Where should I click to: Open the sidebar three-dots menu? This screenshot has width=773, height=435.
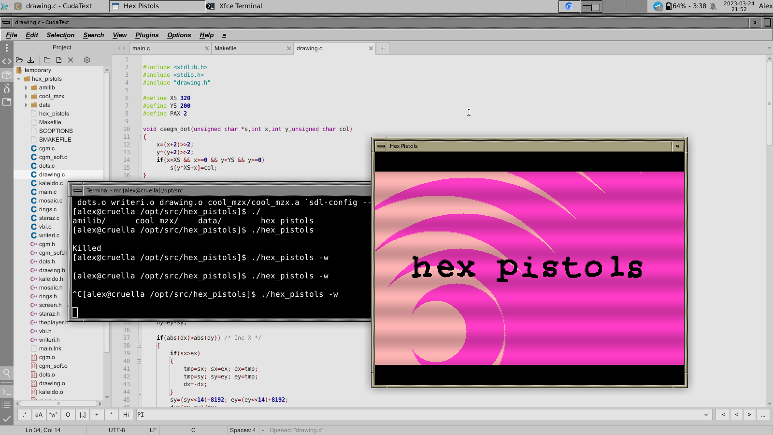(x=7, y=47)
